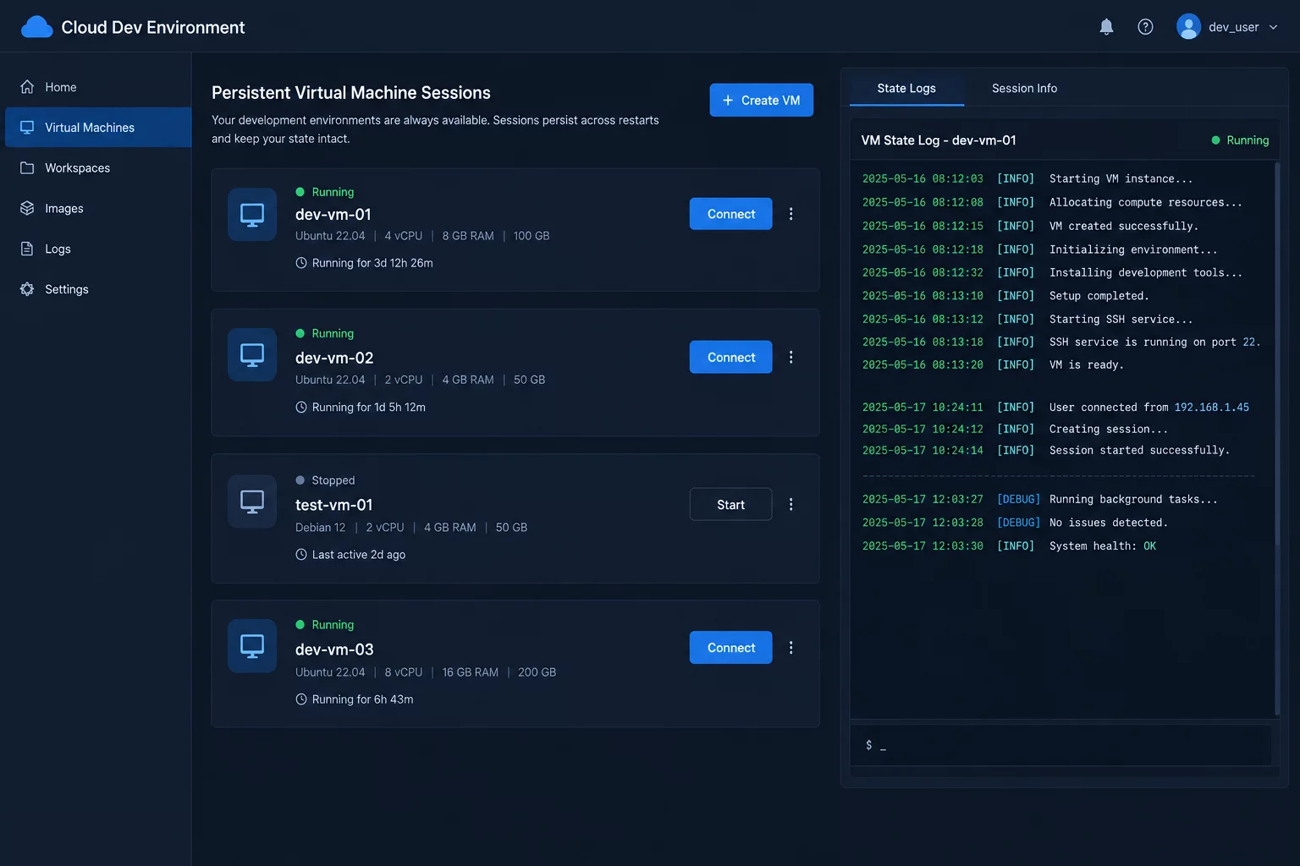The height and width of the screenshot is (866, 1300).
Task: Click the Create VM button
Action: (761, 100)
